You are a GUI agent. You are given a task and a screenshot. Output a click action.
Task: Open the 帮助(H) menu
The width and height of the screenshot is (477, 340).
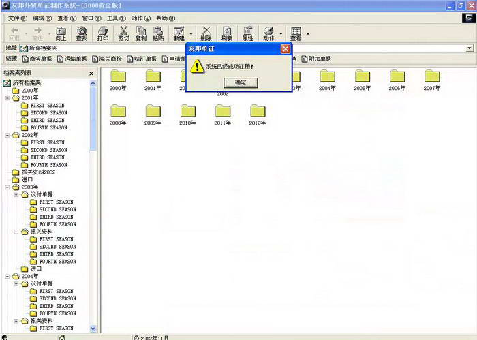click(x=166, y=18)
